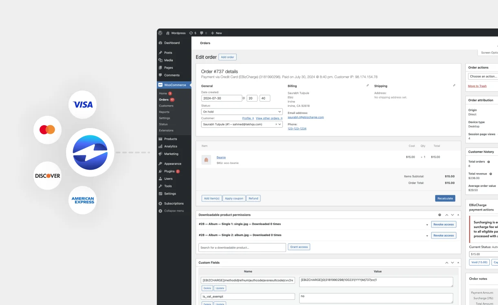Click the Analytics sidebar icon
Screen dimensions: 498x305
[x=161, y=146]
